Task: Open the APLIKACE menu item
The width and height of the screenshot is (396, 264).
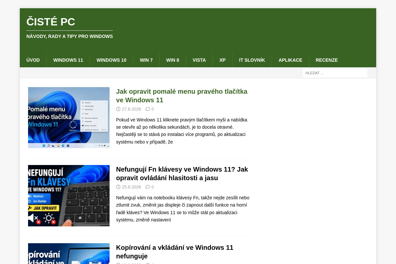Action: tap(290, 60)
